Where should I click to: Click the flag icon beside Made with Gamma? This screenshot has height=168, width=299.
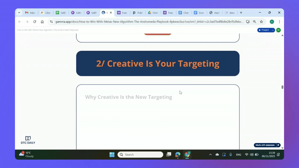[278, 145]
